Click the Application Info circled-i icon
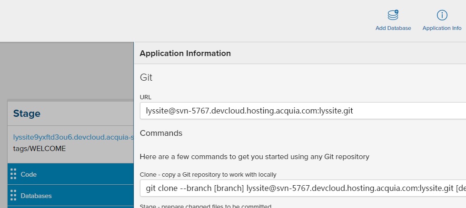This screenshot has width=466, height=208. point(442,15)
